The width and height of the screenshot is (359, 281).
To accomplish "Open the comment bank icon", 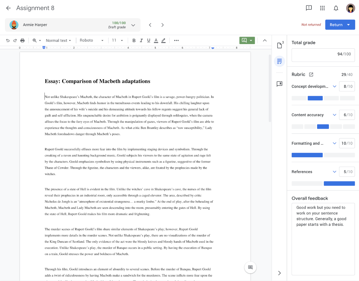I will pos(279,84).
